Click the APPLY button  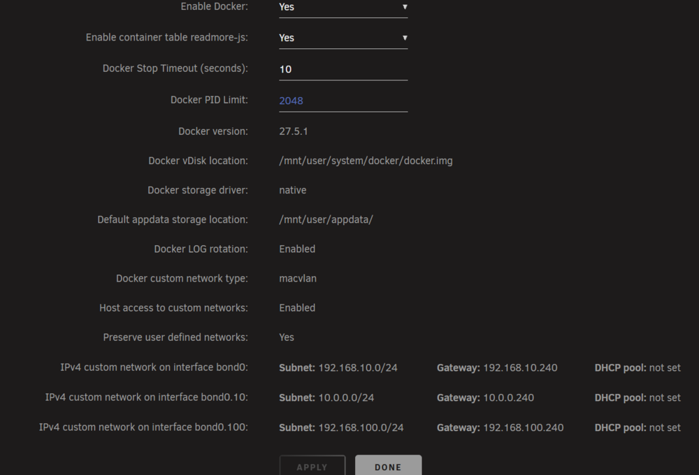[x=312, y=466]
